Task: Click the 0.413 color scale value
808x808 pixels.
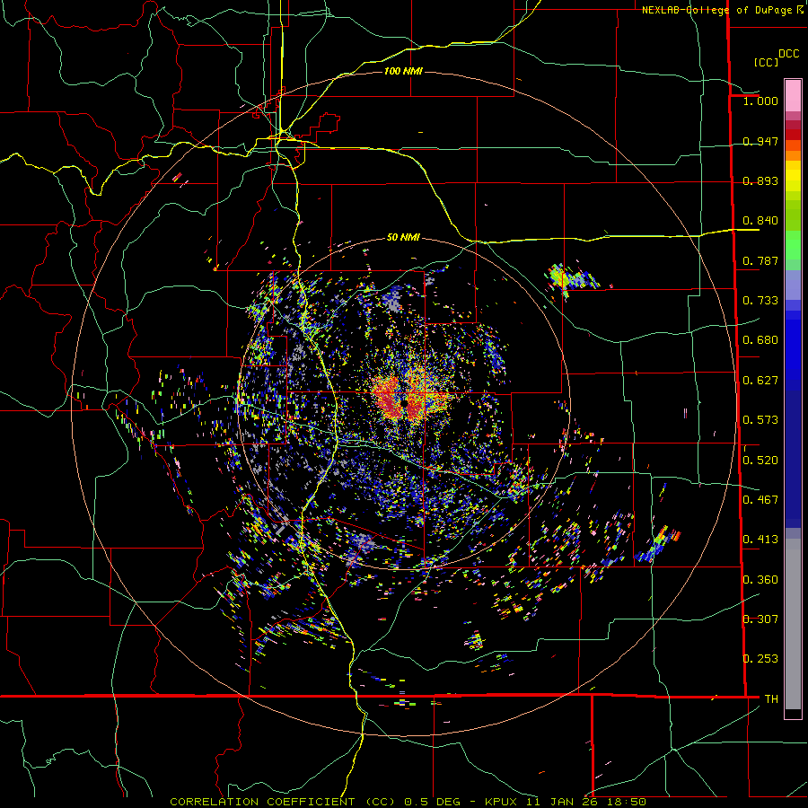Action: click(x=760, y=540)
